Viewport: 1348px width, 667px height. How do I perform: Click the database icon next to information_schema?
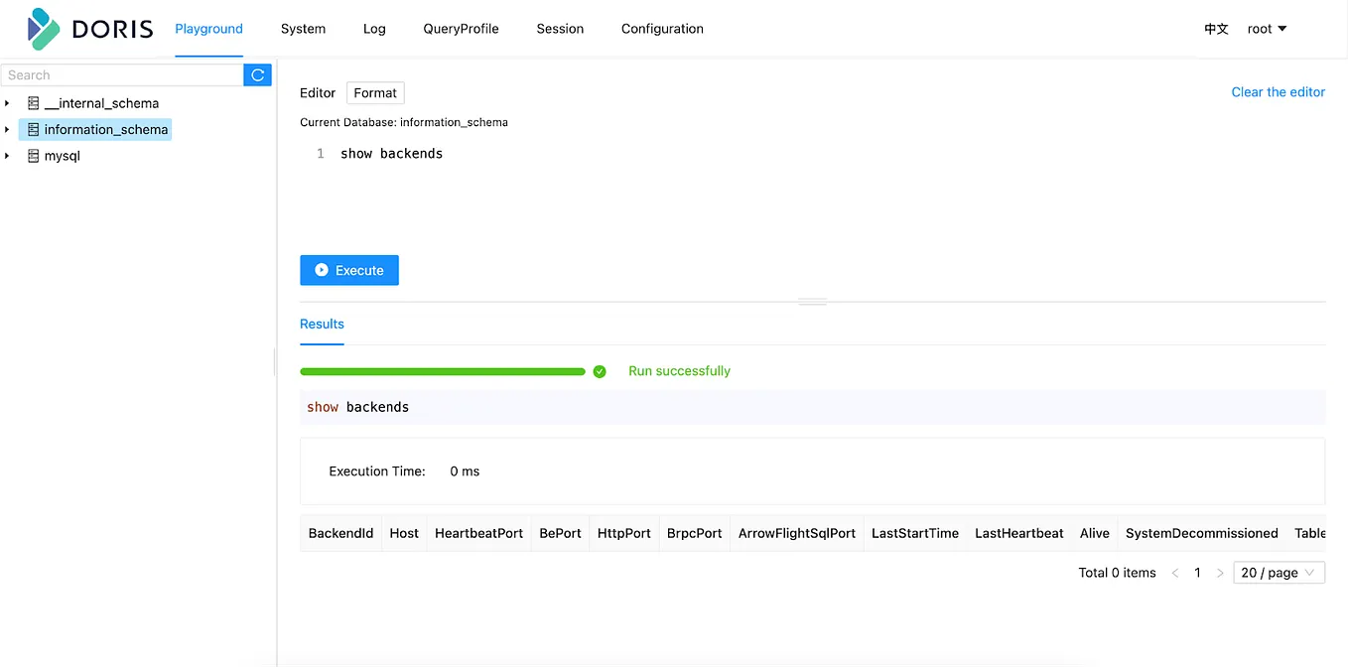pos(34,129)
